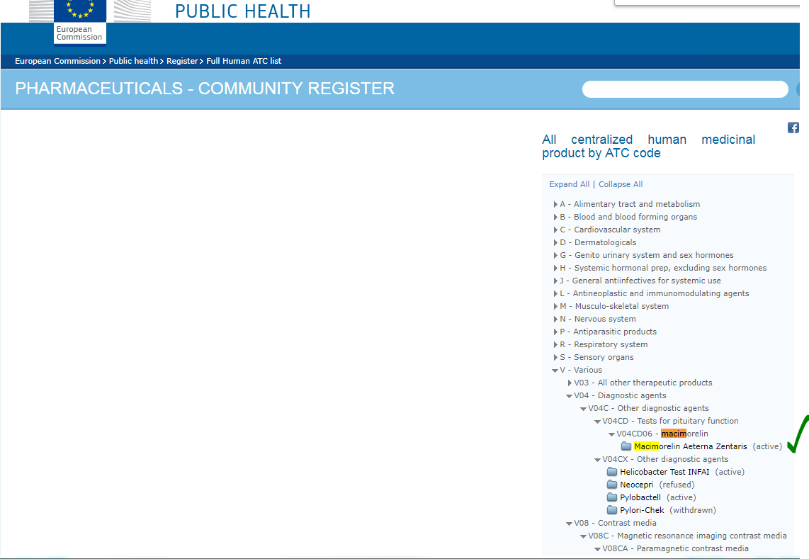Screen dimensions: 809x559
Task: Collapse V - Various node
Action: point(555,371)
